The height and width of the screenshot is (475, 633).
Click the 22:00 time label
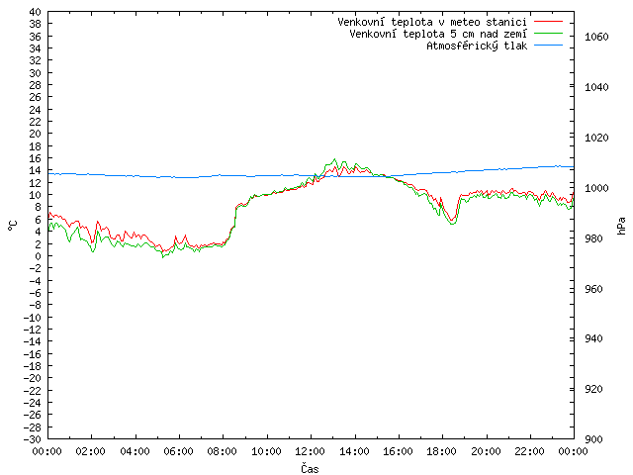[530, 451]
